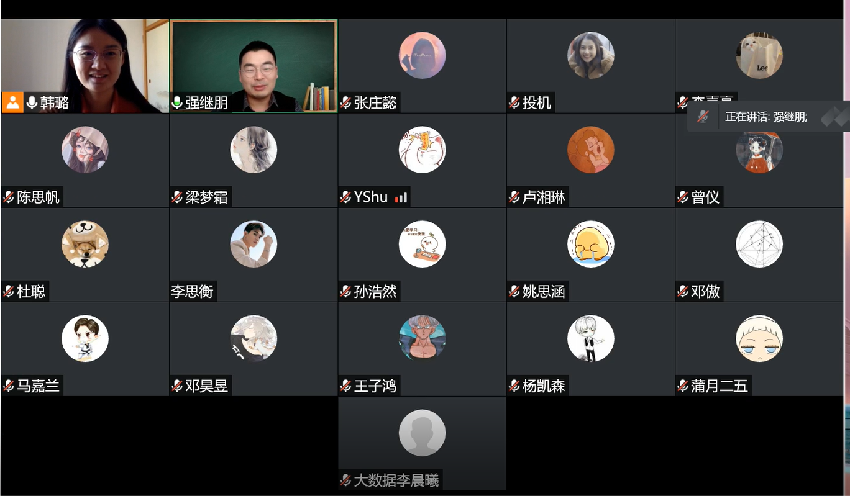
Task: Click the 李思衡 name label
Action: click(x=192, y=292)
